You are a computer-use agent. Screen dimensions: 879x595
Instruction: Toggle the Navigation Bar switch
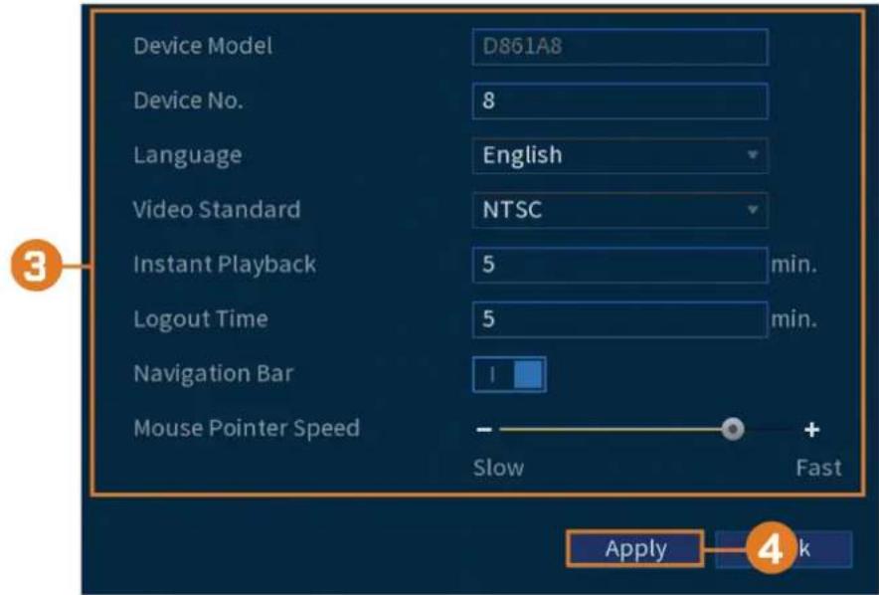[x=509, y=374]
